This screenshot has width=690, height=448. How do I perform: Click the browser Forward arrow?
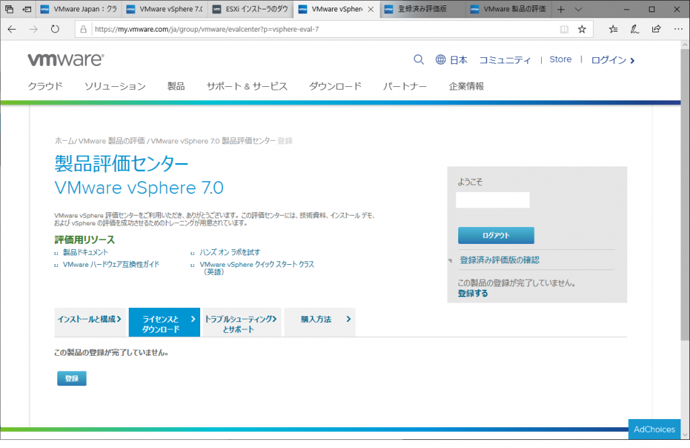click(34, 29)
